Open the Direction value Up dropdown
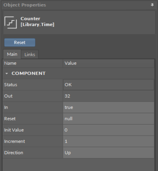 tap(109, 153)
